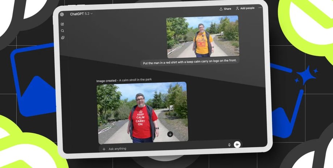The width and height of the screenshot is (333, 168).
Task: Click the microphone dictation icon
Action: click(229, 145)
